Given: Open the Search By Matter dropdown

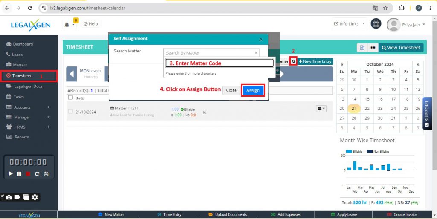Looking at the screenshot, I should 211,53.
